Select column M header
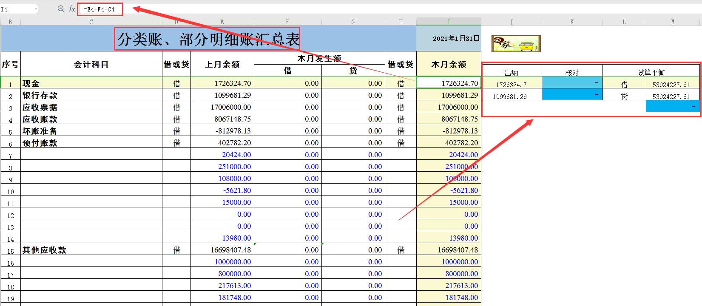The height and width of the screenshot is (306, 702). tap(673, 22)
